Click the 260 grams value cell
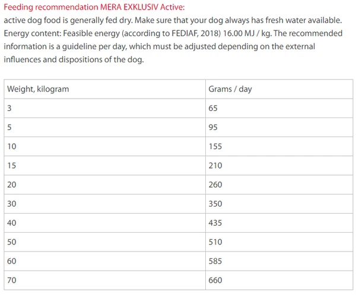This screenshot has width=356, height=295. [x=215, y=185]
